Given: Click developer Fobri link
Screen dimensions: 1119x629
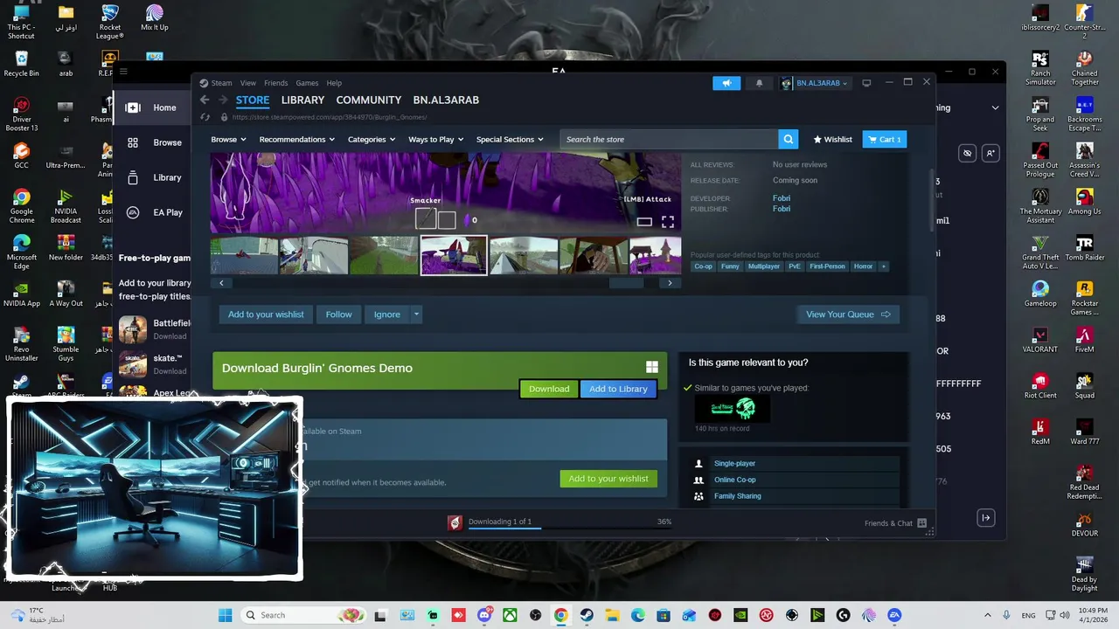Looking at the screenshot, I should pos(782,198).
